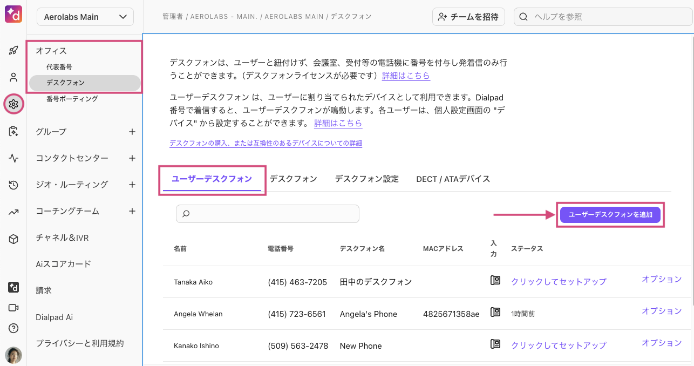Select 代表番号 under オフィス

59,67
